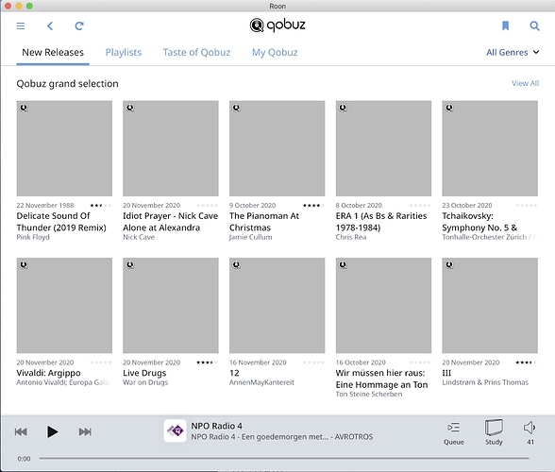This screenshot has height=472, width=555.
Task: Click title 'ERA 1 (As Bs & Rarities 1978-1984)'
Action: coord(381,222)
